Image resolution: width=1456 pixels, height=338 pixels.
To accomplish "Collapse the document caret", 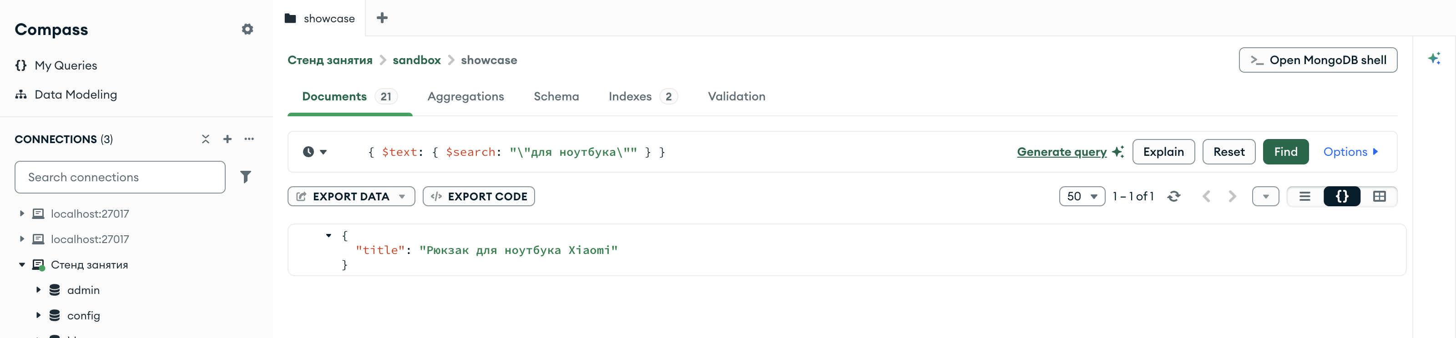I will pos(329,236).
